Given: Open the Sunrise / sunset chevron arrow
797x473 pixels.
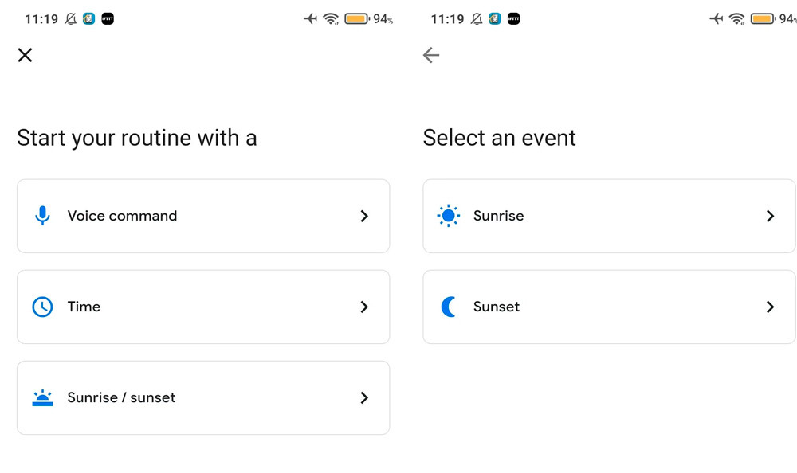Looking at the screenshot, I should 364,397.
